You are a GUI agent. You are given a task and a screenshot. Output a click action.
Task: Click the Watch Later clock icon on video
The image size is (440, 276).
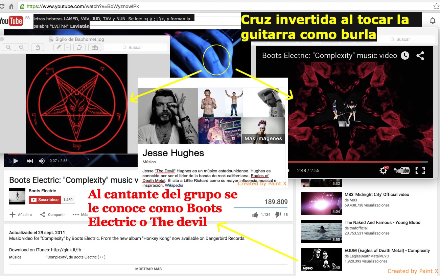pos(405,56)
